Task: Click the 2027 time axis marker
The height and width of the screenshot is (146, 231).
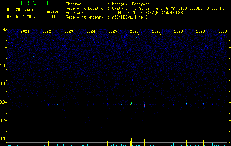Action: pos(156,31)
